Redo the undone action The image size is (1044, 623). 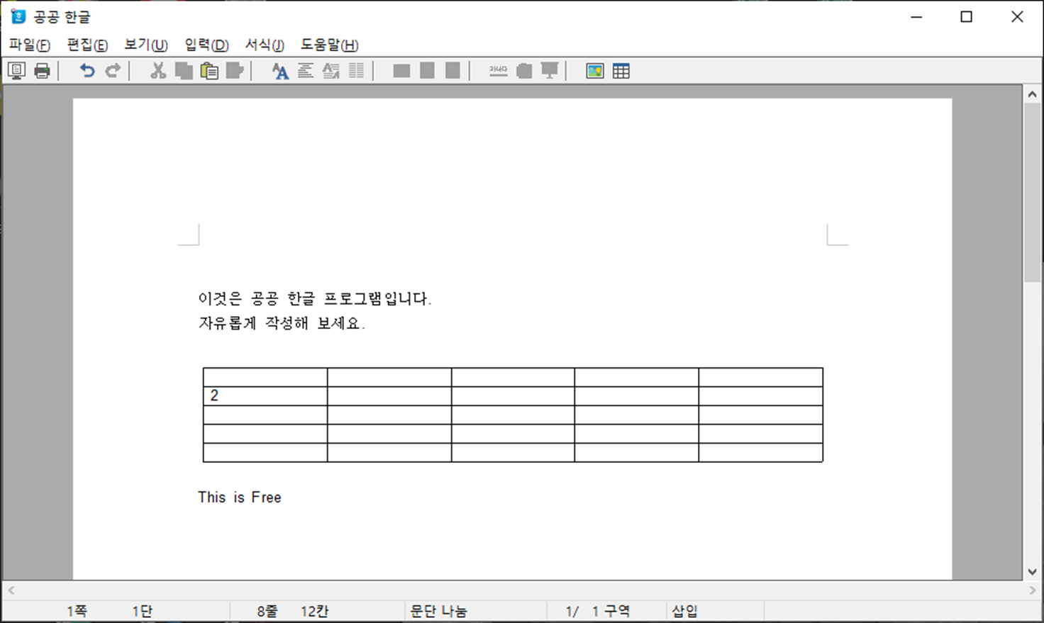(113, 71)
